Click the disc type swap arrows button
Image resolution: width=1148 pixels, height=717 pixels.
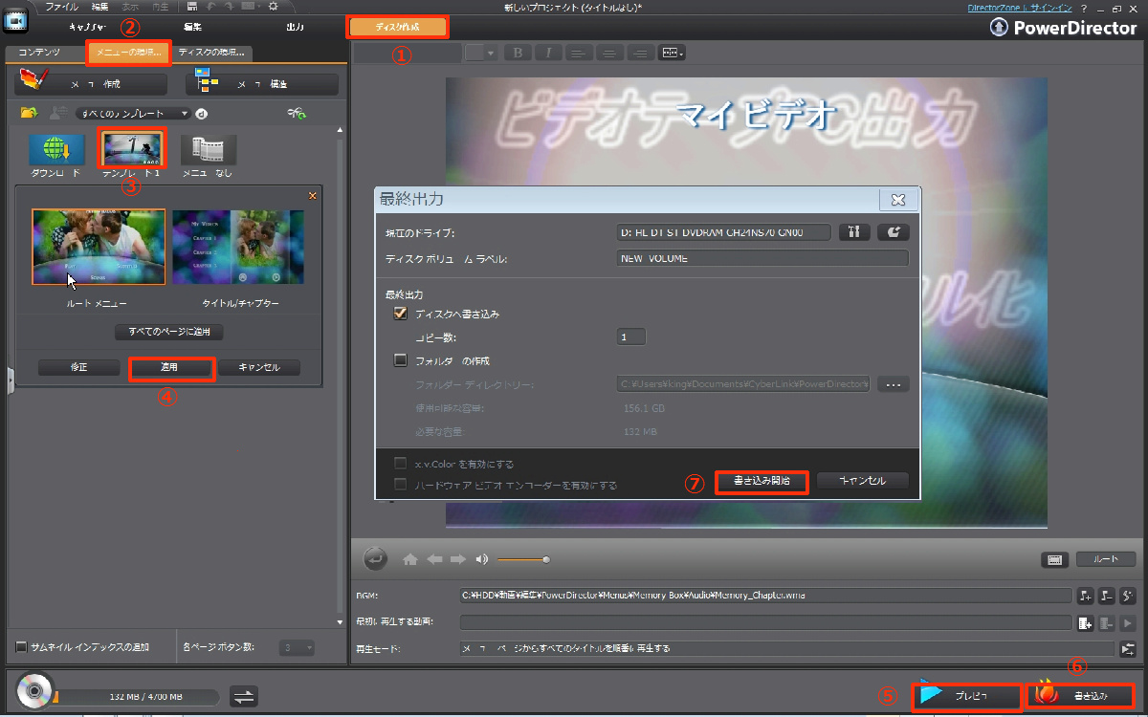(x=245, y=696)
